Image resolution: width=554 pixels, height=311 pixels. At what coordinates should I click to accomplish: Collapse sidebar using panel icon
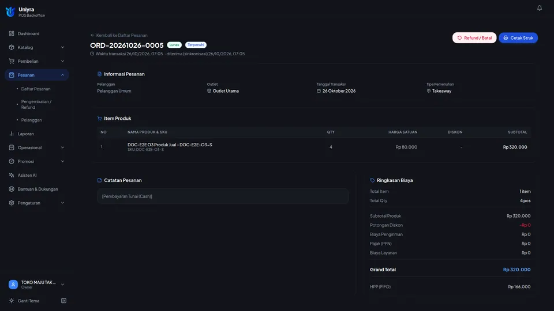63,301
